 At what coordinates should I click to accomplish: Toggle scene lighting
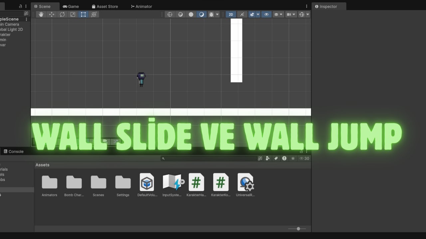click(242, 14)
